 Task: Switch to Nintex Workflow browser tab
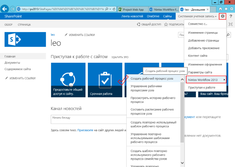point(164,9)
